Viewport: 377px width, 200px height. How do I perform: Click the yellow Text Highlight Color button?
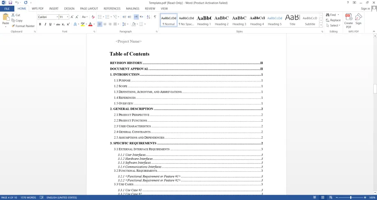[x=83, y=24]
